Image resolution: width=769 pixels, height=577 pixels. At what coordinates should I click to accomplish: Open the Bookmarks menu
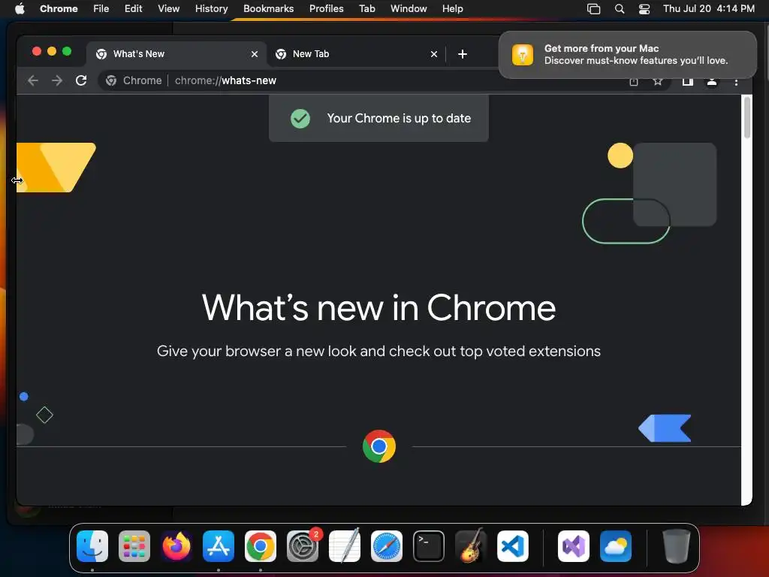[268, 9]
